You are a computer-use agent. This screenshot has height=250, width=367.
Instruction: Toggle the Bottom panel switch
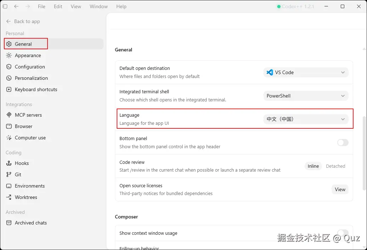pyautogui.click(x=343, y=143)
